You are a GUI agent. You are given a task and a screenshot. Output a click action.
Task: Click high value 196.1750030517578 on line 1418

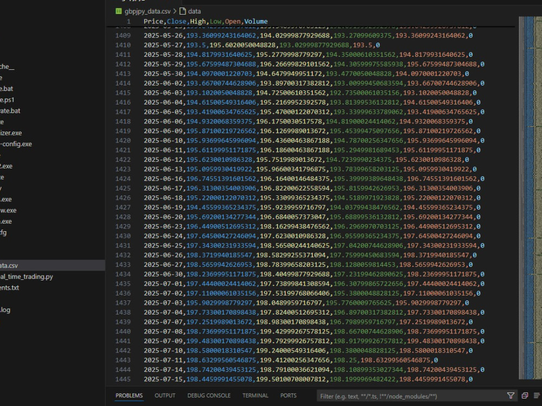pyautogui.click(x=289, y=121)
